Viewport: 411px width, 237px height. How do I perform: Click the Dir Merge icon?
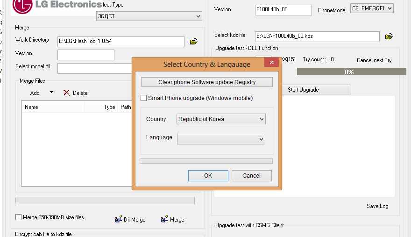click(x=119, y=219)
